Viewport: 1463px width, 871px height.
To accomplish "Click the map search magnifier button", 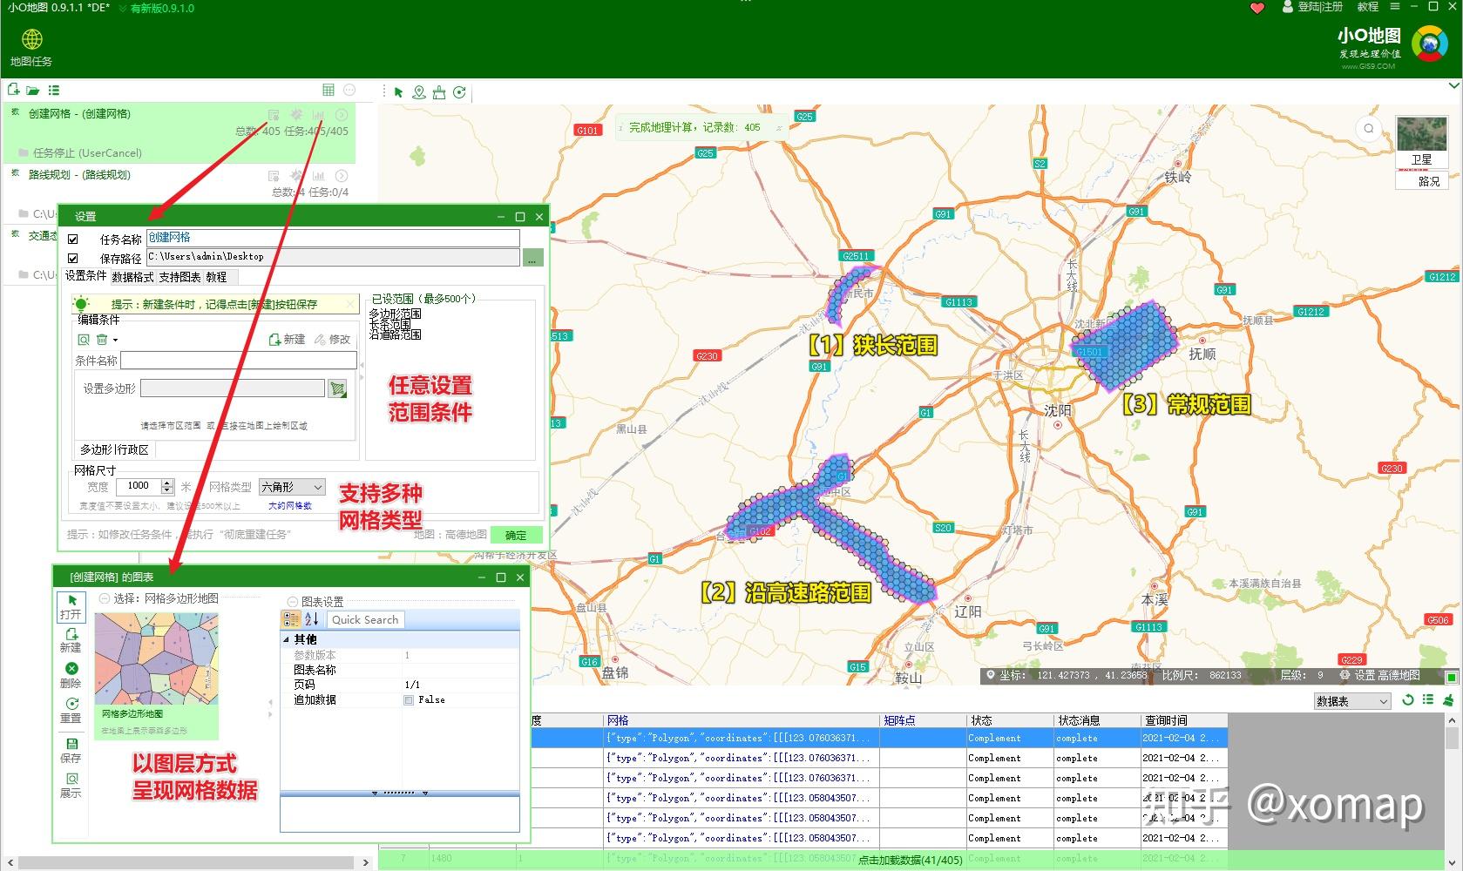I will 1369,129.
